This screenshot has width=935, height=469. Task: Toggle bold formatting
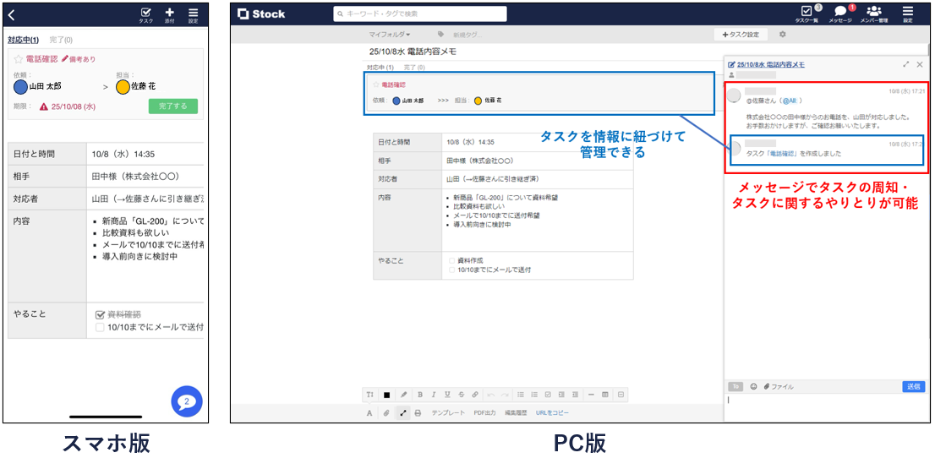click(420, 395)
